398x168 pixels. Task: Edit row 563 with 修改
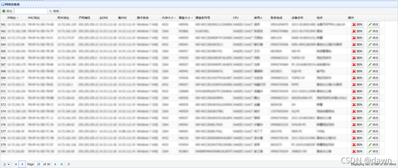tap(373, 38)
